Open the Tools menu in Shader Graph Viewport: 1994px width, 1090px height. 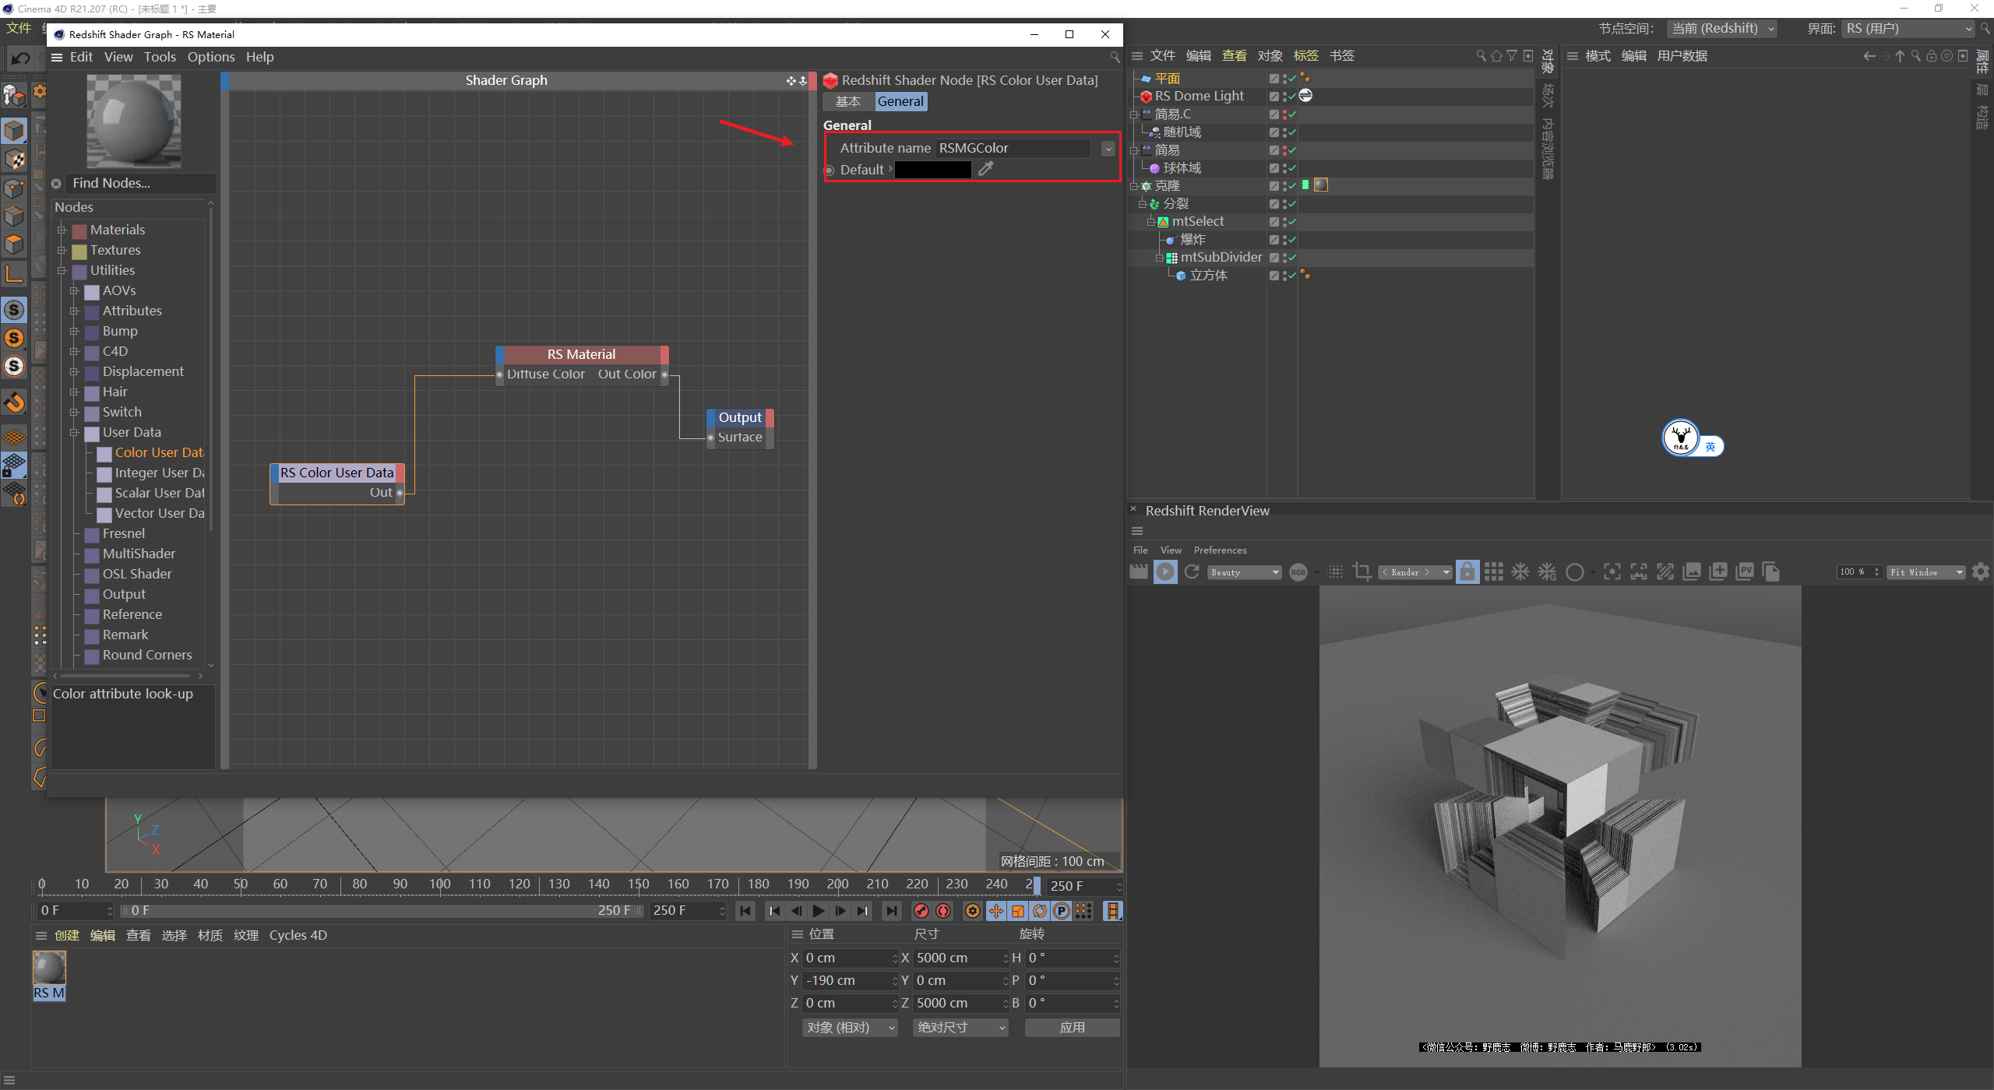click(x=160, y=57)
